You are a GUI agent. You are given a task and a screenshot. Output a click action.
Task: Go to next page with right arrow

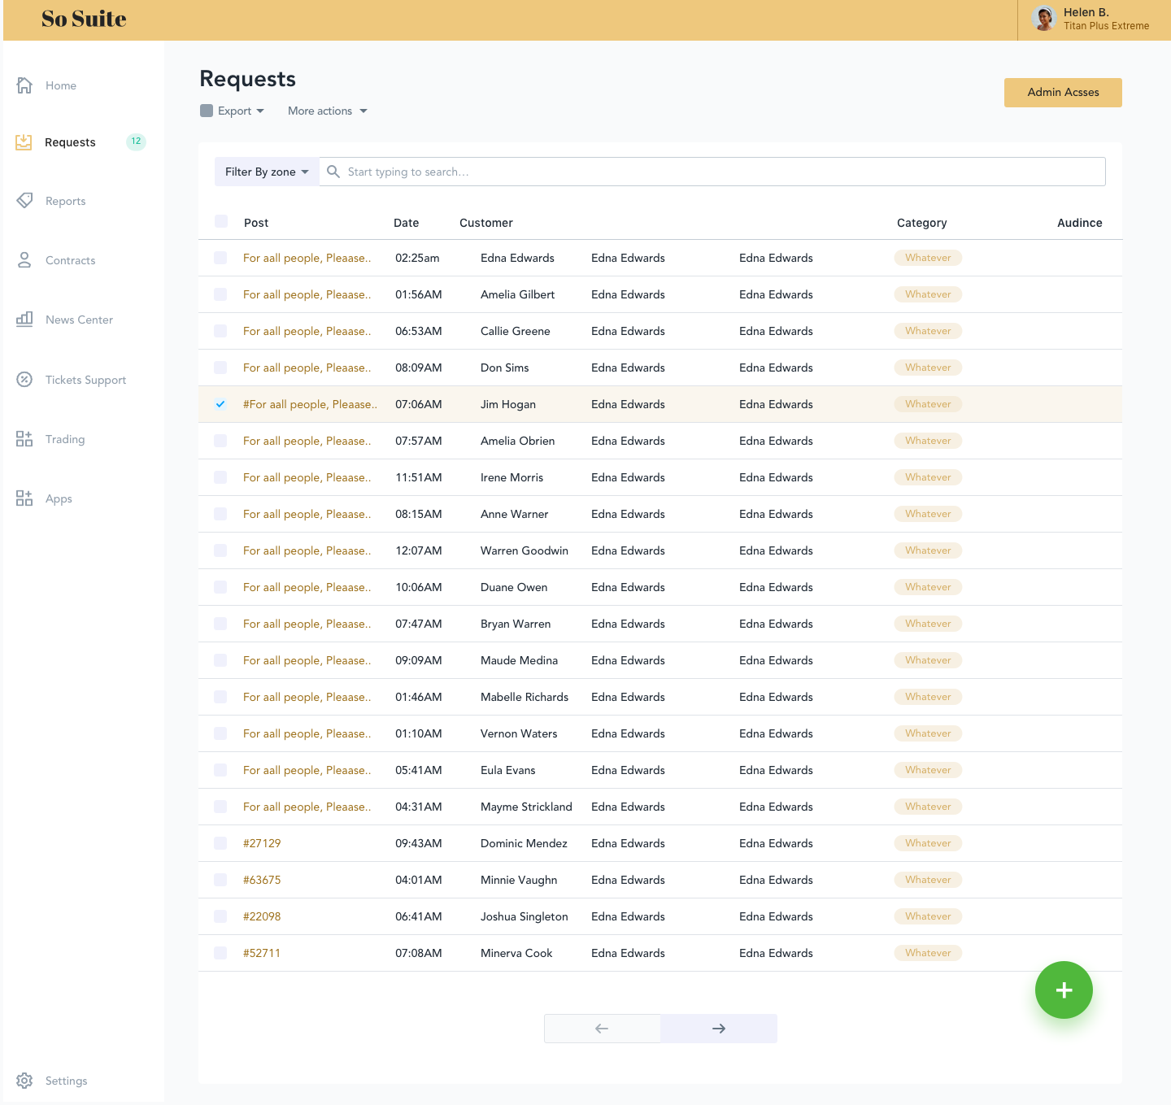tap(719, 1029)
